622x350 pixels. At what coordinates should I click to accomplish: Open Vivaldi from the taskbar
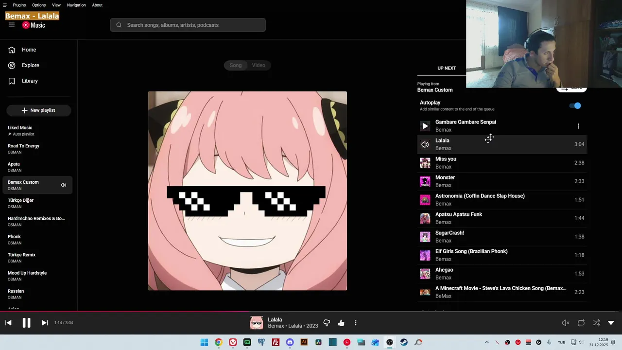[x=233, y=342]
